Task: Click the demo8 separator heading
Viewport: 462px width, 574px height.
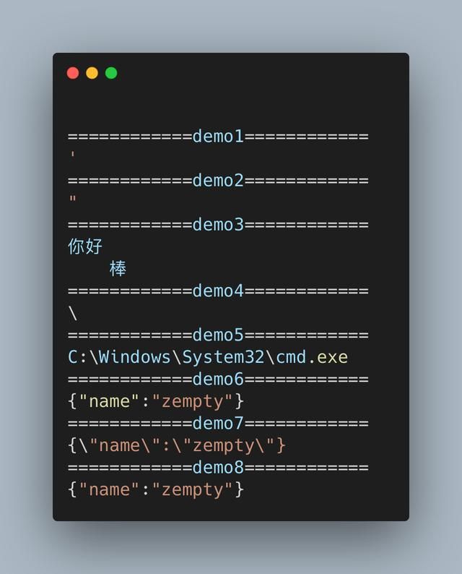Action: [x=218, y=467]
